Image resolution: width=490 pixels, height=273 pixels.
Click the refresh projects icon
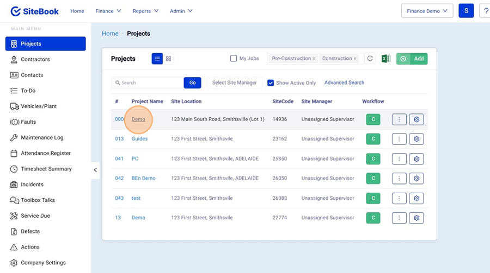pos(370,59)
